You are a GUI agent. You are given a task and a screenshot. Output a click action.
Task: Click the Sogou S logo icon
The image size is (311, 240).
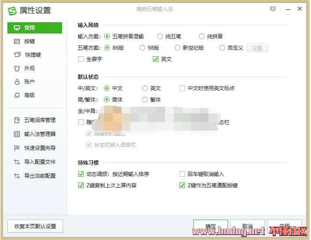point(12,11)
